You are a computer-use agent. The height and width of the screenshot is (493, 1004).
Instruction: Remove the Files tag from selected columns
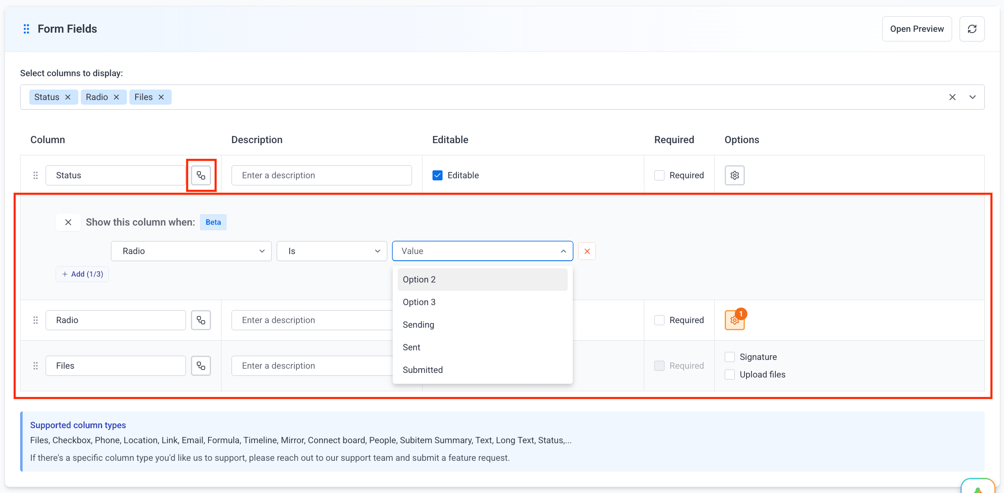pos(161,97)
